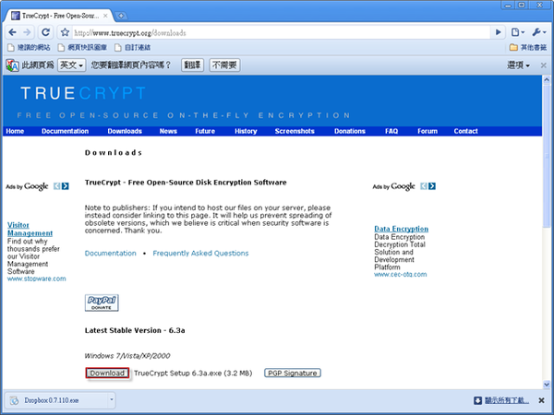Open the News nav item
This screenshot has height=415, width=554.
point(168,131)
